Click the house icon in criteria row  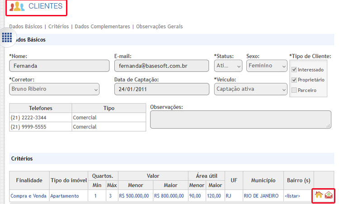click(x=319, y=195)
